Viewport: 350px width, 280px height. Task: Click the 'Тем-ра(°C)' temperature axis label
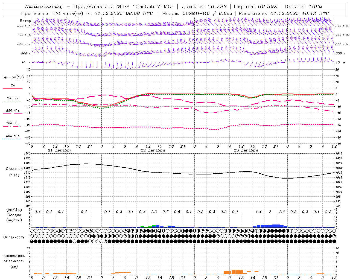[13, 77]
